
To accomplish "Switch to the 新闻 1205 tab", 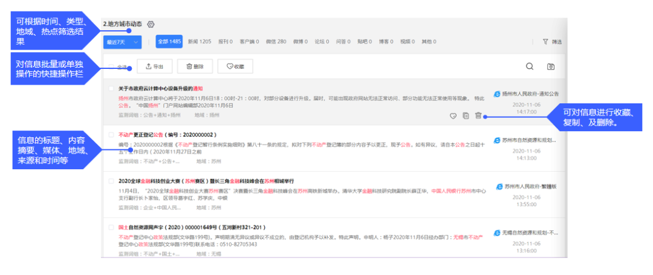I will (200, 42).
